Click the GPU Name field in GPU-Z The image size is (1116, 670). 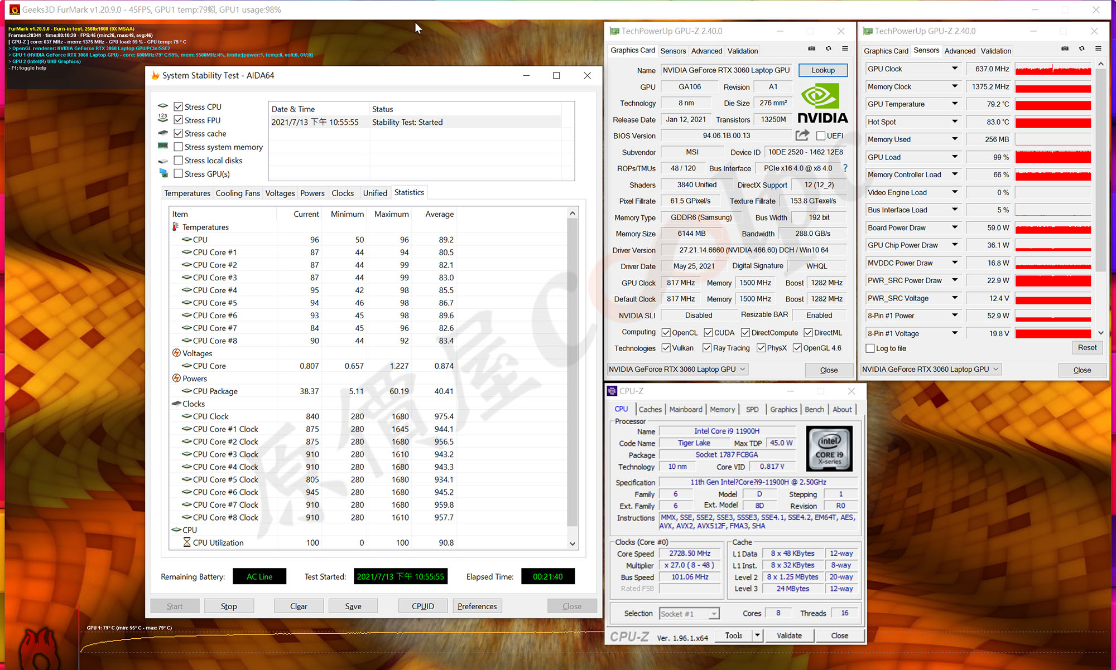click(x=726, y=70)
